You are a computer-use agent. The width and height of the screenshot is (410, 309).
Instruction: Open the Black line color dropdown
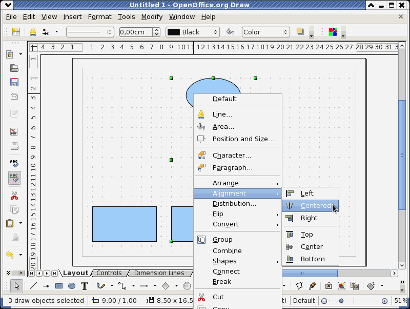click(193, 32)
